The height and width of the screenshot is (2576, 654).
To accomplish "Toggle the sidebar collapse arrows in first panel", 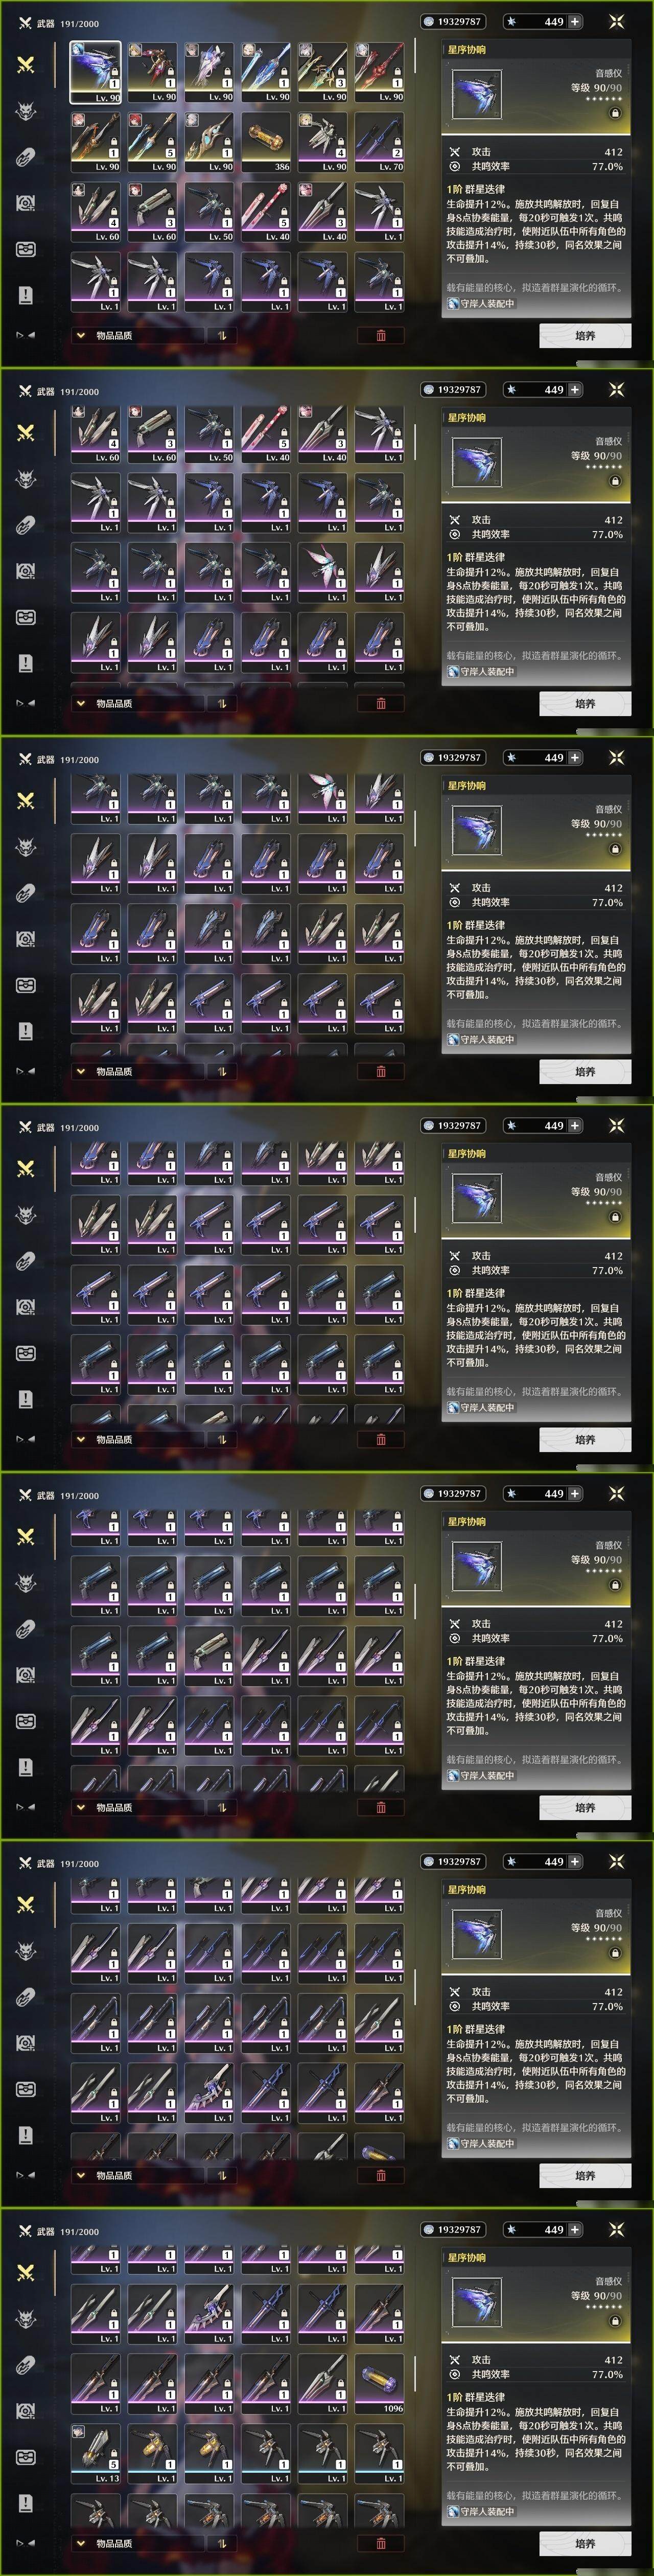I will click(x=26, y=335).
